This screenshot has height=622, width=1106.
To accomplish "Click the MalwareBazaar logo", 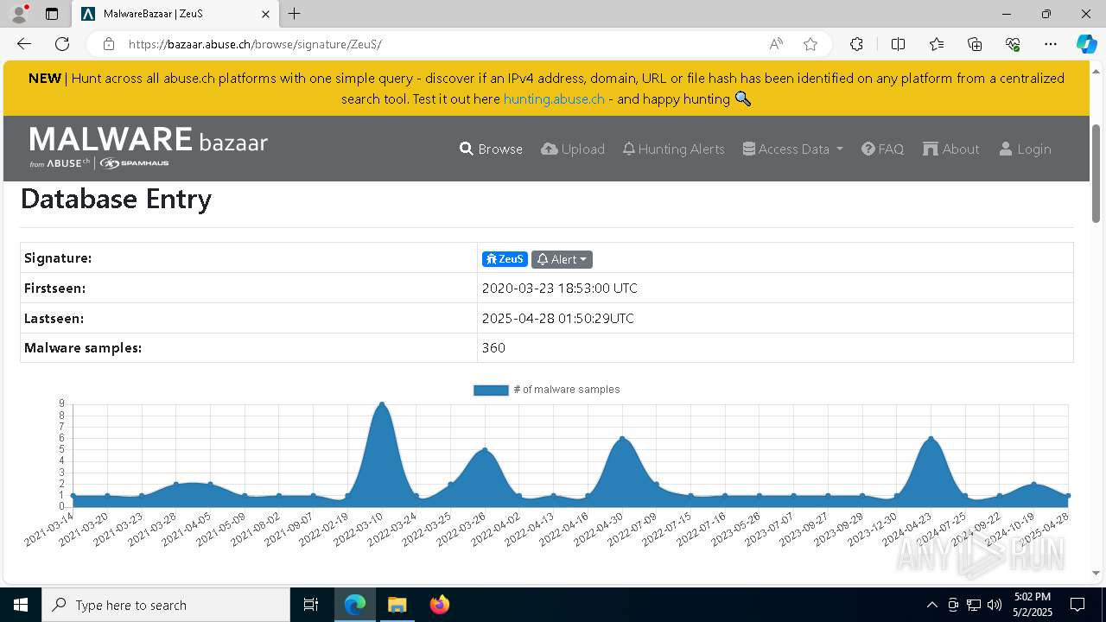I will (x=149, y=147).
